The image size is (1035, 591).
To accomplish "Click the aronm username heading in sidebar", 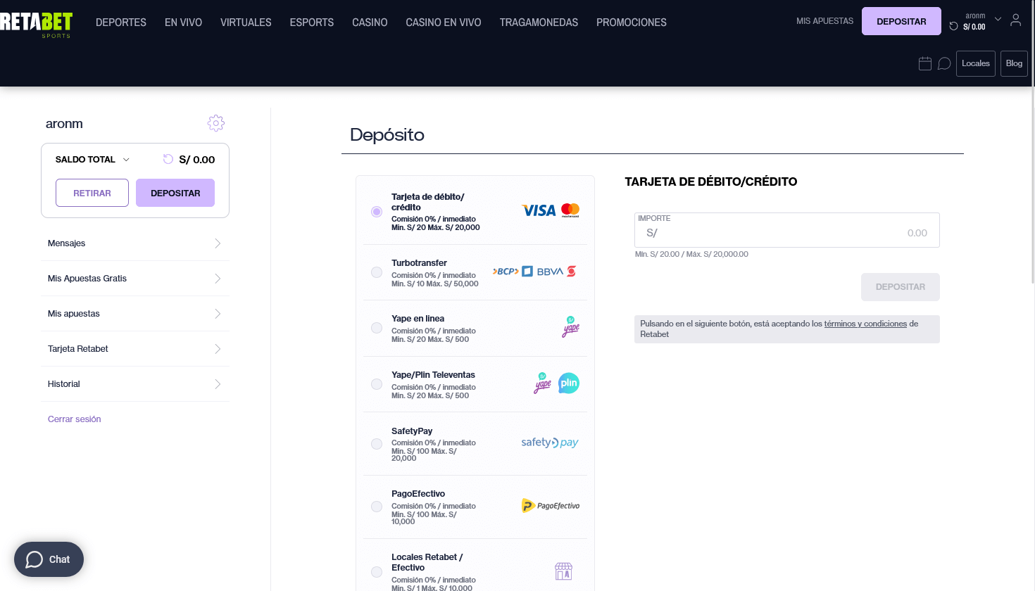I will (64, 124).
